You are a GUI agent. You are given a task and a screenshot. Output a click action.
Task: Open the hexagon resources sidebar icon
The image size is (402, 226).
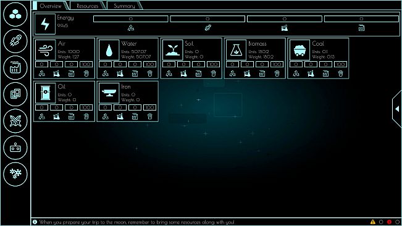pyautogui.click(x=15, y=14)
